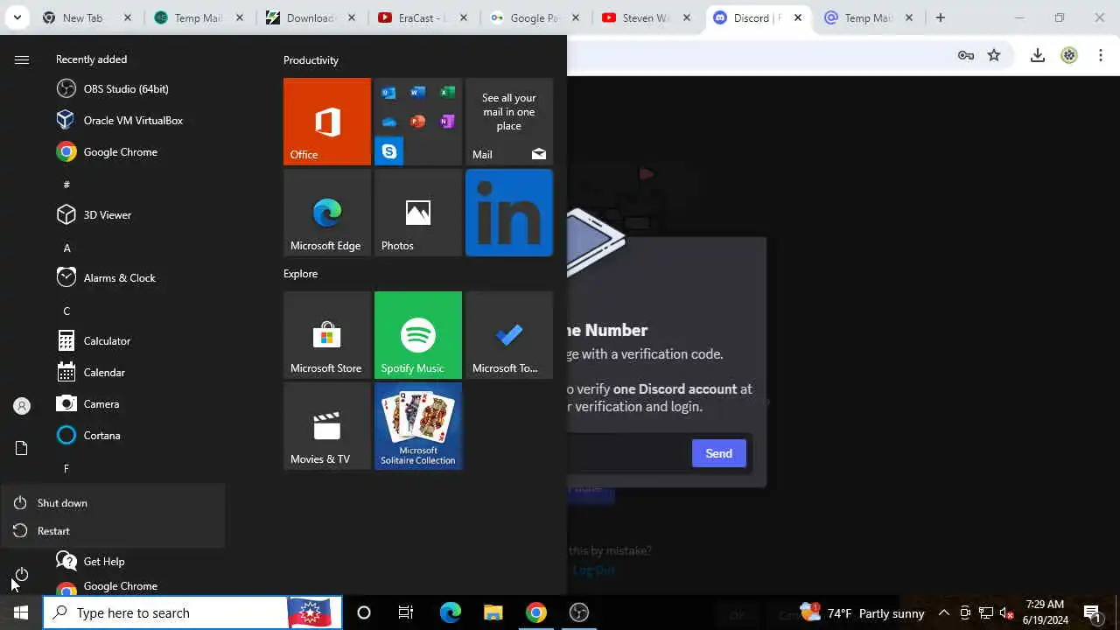Open the Chrome profile avatar icon
Screen dimensions: 1120x630
pos(1069,55)
